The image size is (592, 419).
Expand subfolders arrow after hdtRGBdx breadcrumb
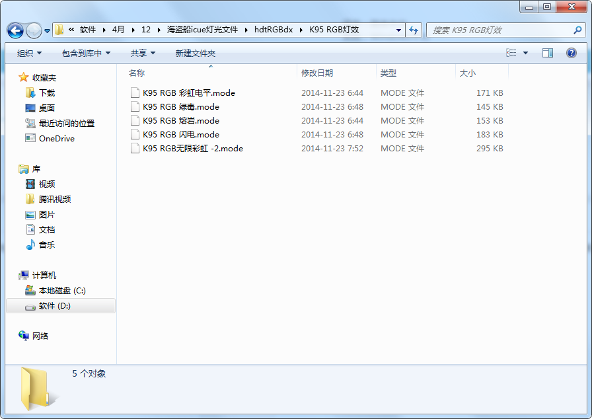301,30
